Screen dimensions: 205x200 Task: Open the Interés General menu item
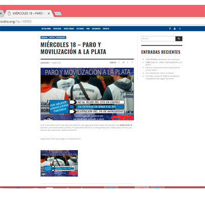point(69,29)
